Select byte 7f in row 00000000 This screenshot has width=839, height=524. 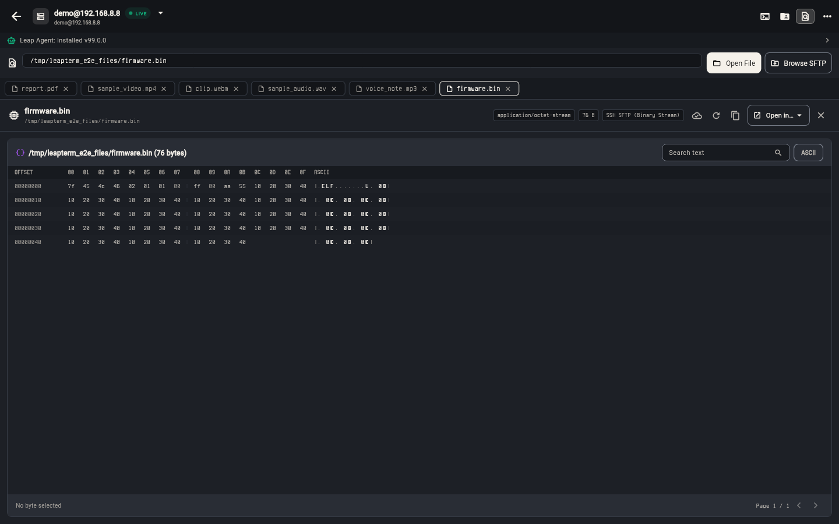coord(71,186)
